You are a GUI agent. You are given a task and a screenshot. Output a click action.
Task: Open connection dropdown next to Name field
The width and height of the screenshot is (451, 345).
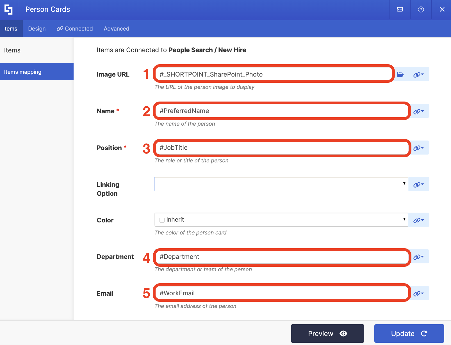(419, 111)
